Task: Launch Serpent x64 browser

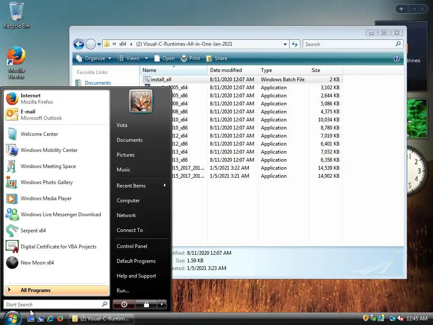Action: (x=57, y=231)
